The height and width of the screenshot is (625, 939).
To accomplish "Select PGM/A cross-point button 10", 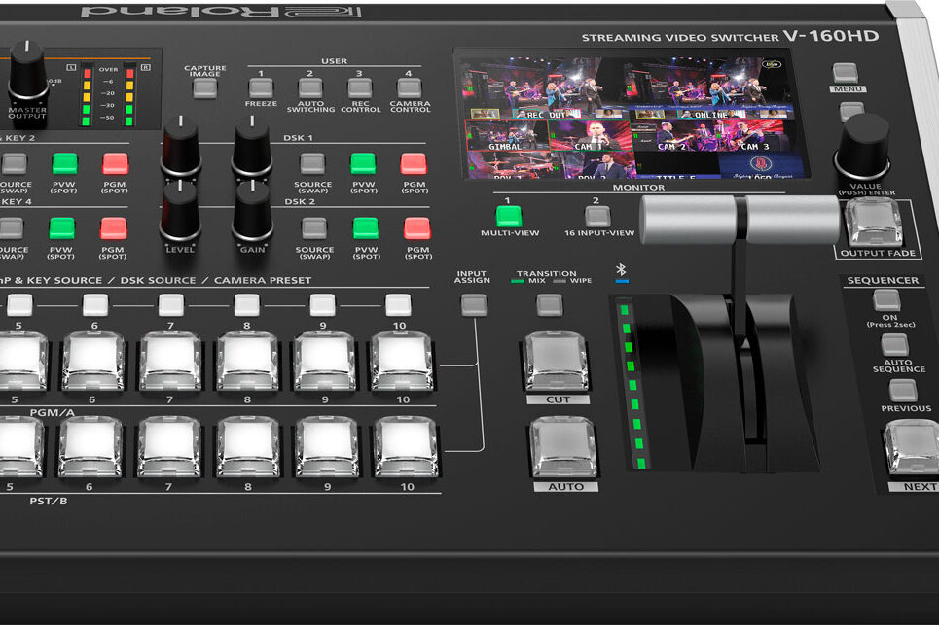I will (403, 363).
